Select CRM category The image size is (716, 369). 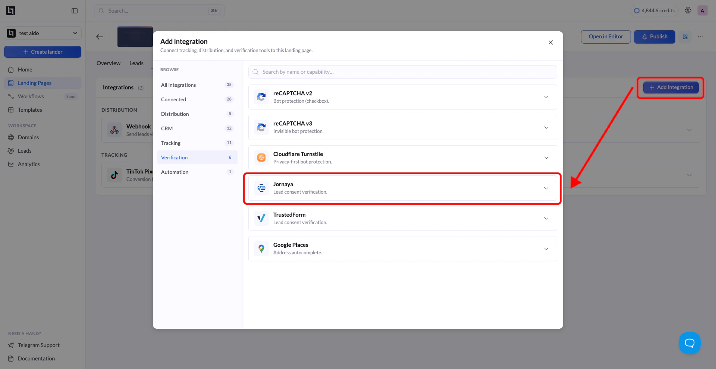point(197,128)
